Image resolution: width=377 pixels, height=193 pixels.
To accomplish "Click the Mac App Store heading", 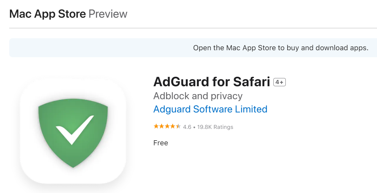I will [48, 14].
